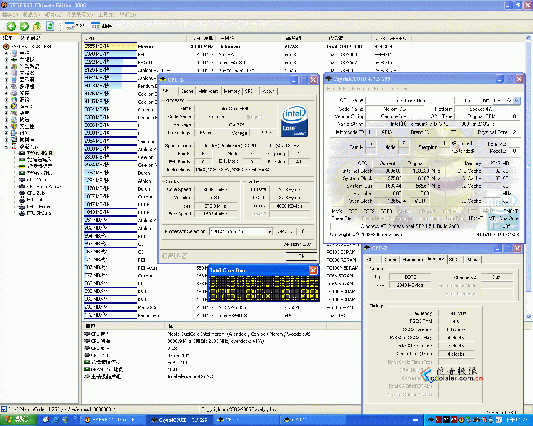Select the CPU Queen benchmark chip icon
Viewport: 533px width, 426px height.
[22, 180]
